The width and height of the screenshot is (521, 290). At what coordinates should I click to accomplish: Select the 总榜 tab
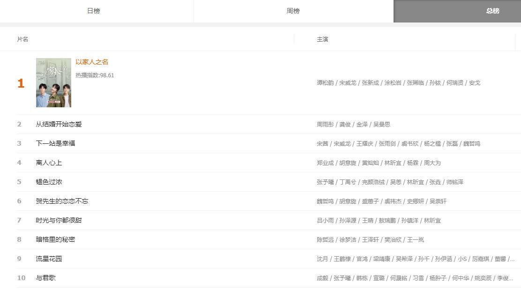(492, 11)
